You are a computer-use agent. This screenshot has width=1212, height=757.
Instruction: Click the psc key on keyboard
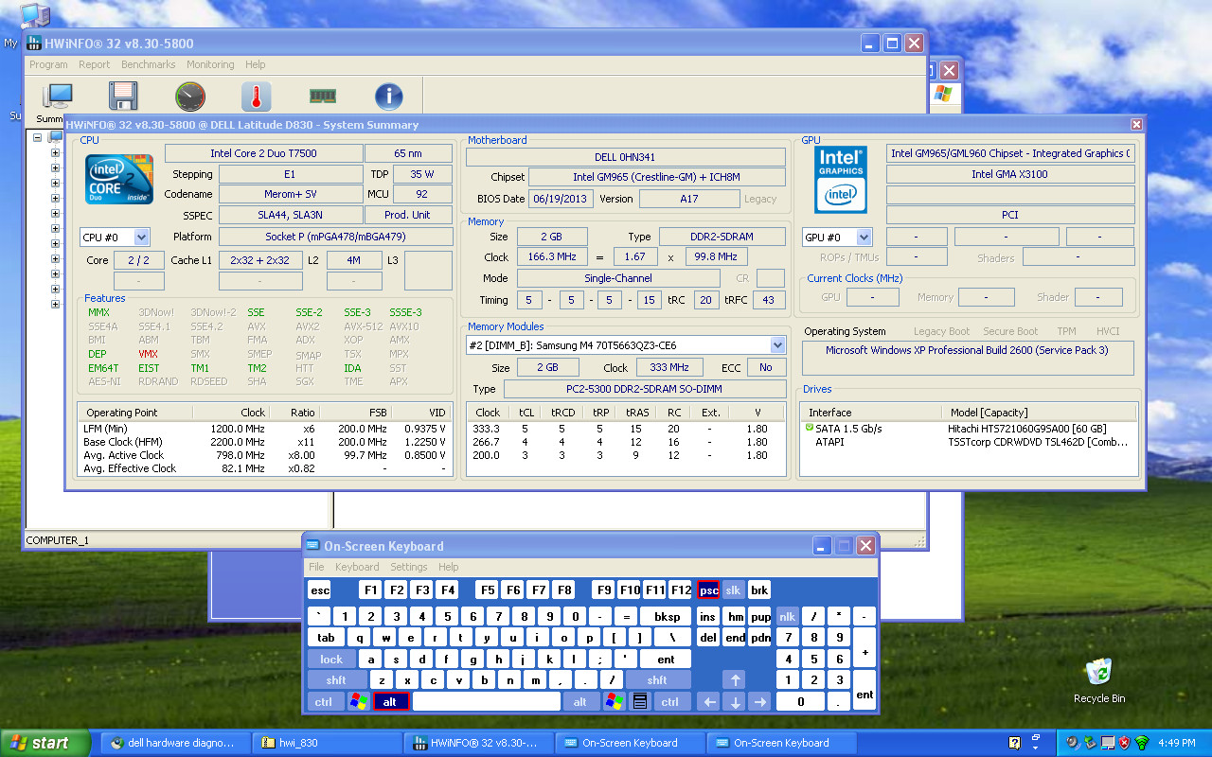point(708,590)
